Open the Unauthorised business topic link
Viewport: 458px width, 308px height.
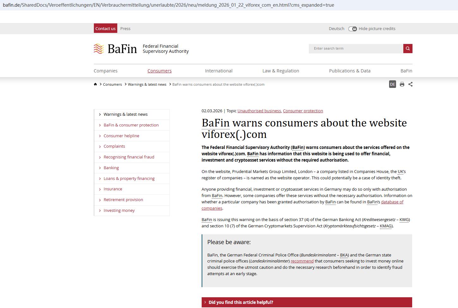259,111
